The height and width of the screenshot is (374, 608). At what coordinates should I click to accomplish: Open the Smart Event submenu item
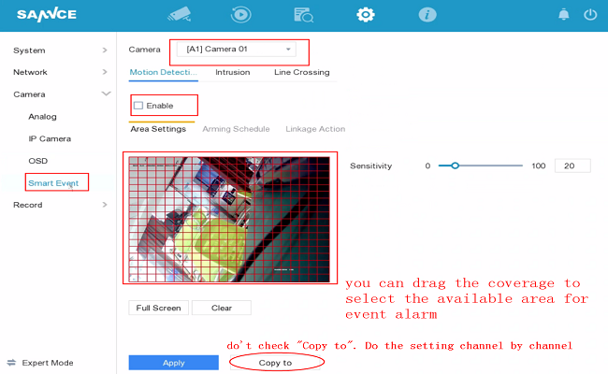[x=53, y=183]
